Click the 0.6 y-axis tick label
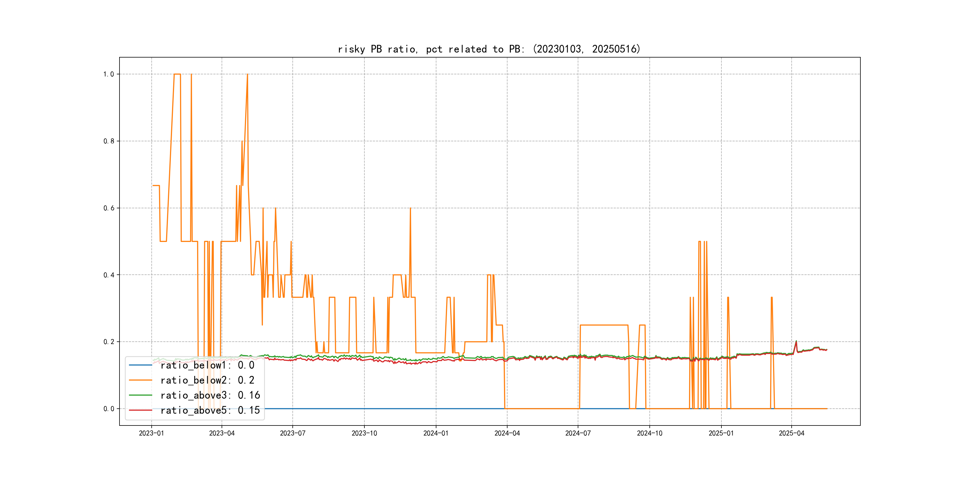Viewport: 956px width, 478px height. tap(109, 208)
